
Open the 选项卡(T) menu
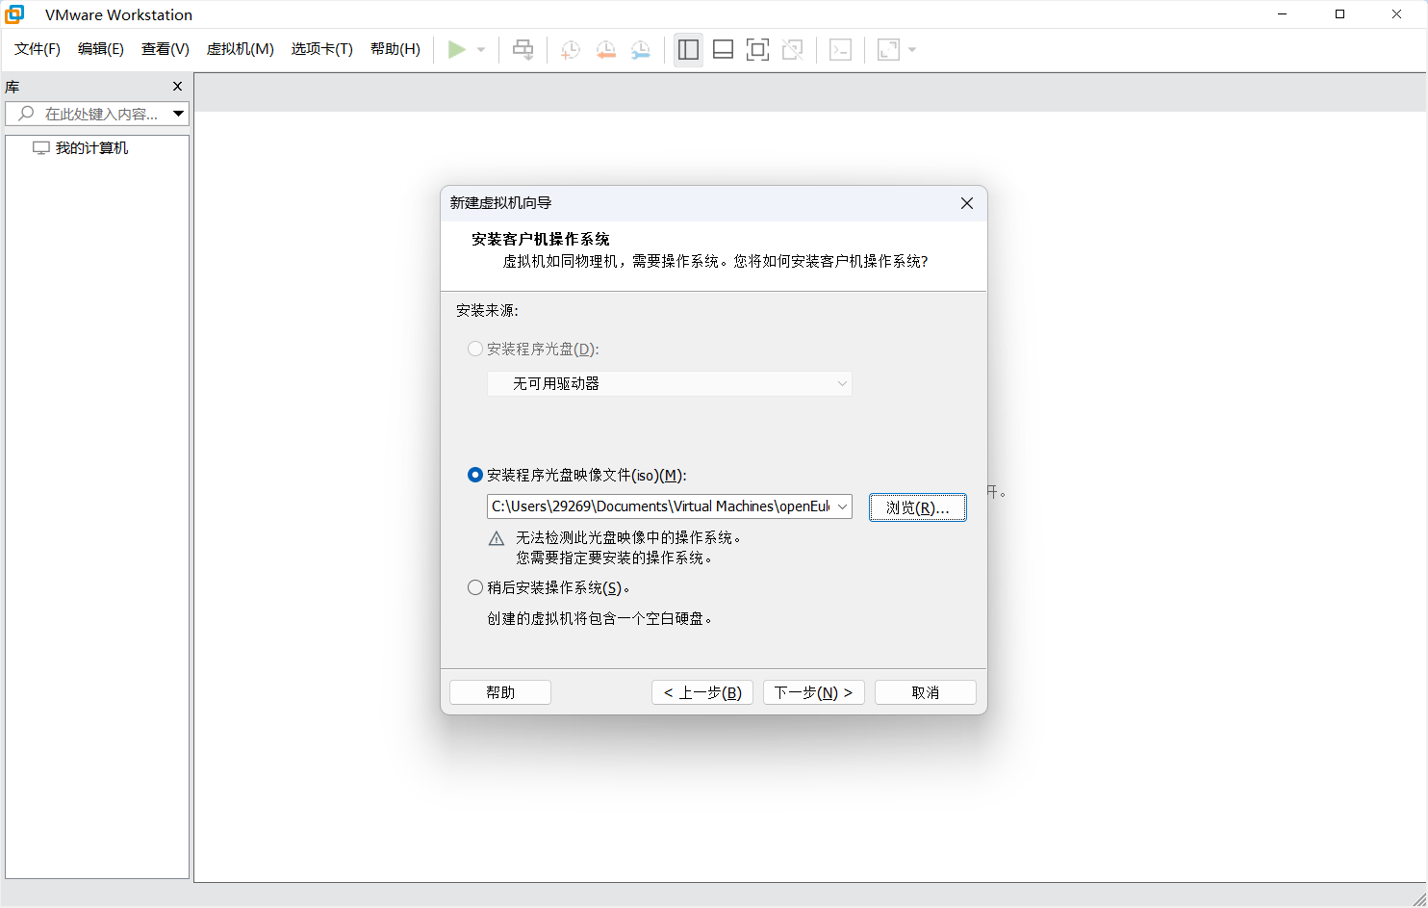pos(322,49)
